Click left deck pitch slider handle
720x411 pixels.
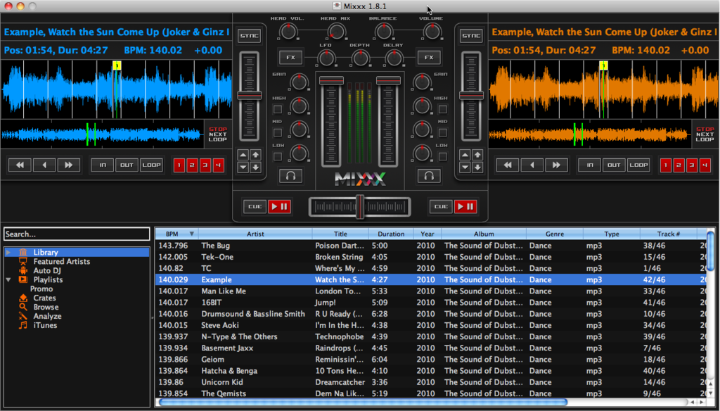(x=250, y=96)
